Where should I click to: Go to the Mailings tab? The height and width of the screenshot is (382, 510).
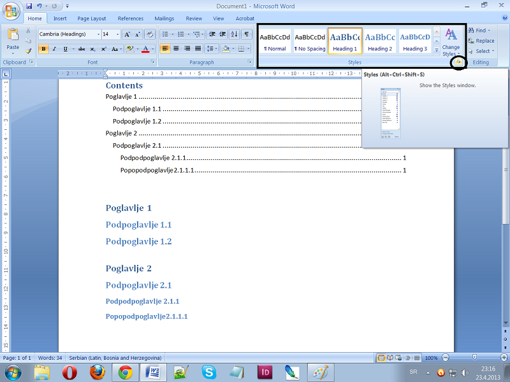(164, 18)
